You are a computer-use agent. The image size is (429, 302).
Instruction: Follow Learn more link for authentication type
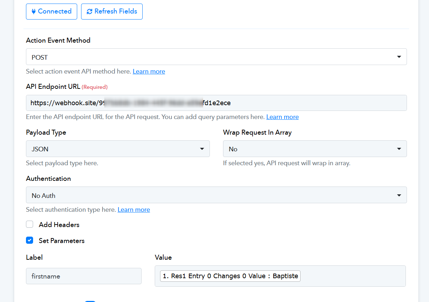click(x=133, y=210)
